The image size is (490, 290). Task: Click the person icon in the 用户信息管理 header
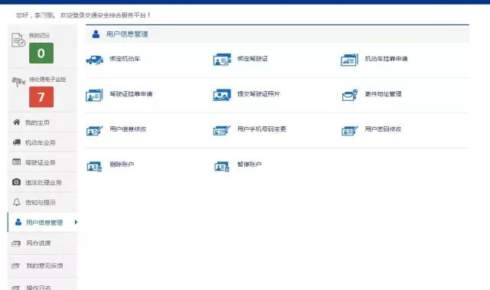click(96, 34)
